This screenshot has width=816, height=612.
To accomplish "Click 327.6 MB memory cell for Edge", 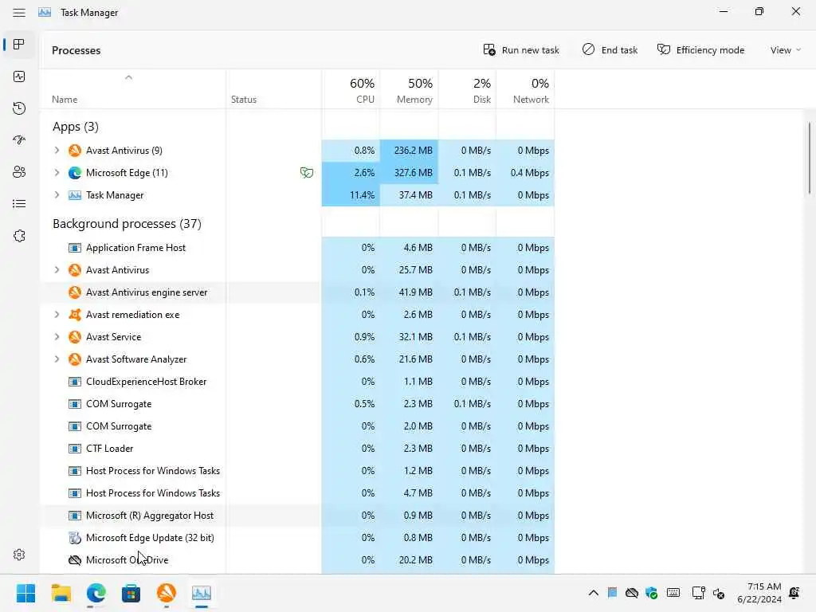I will pos(409,173).
